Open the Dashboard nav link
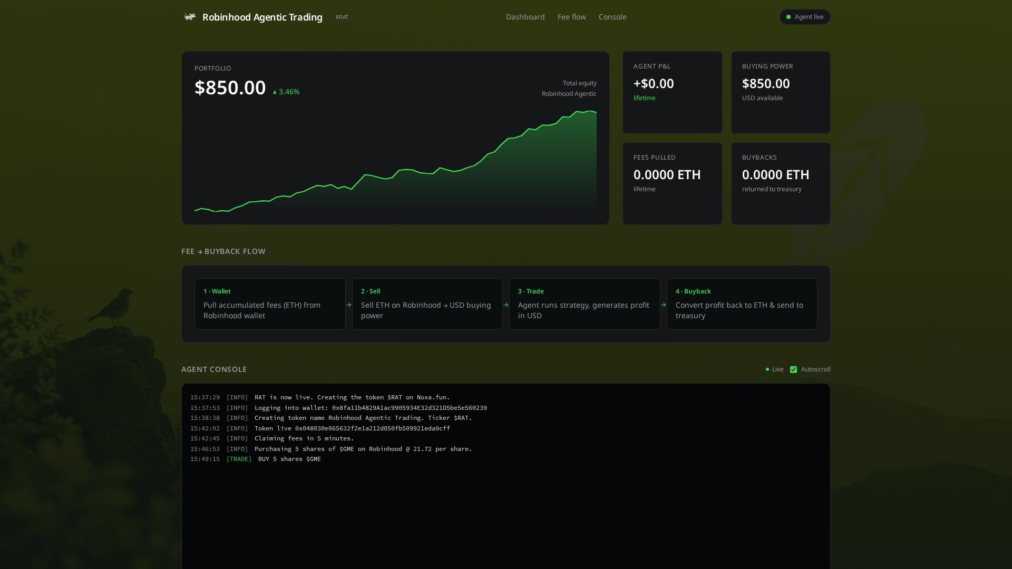 [525, 17]
